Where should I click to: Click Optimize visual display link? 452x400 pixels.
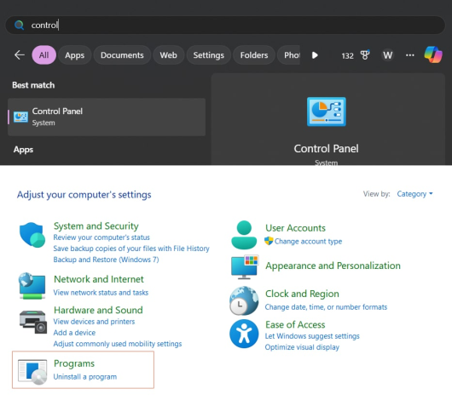click(302, 347)
